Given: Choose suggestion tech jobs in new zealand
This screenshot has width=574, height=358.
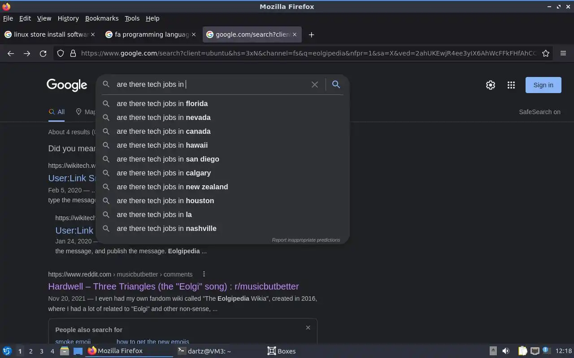Looking at the screenshot, I should tap(222, 187).
